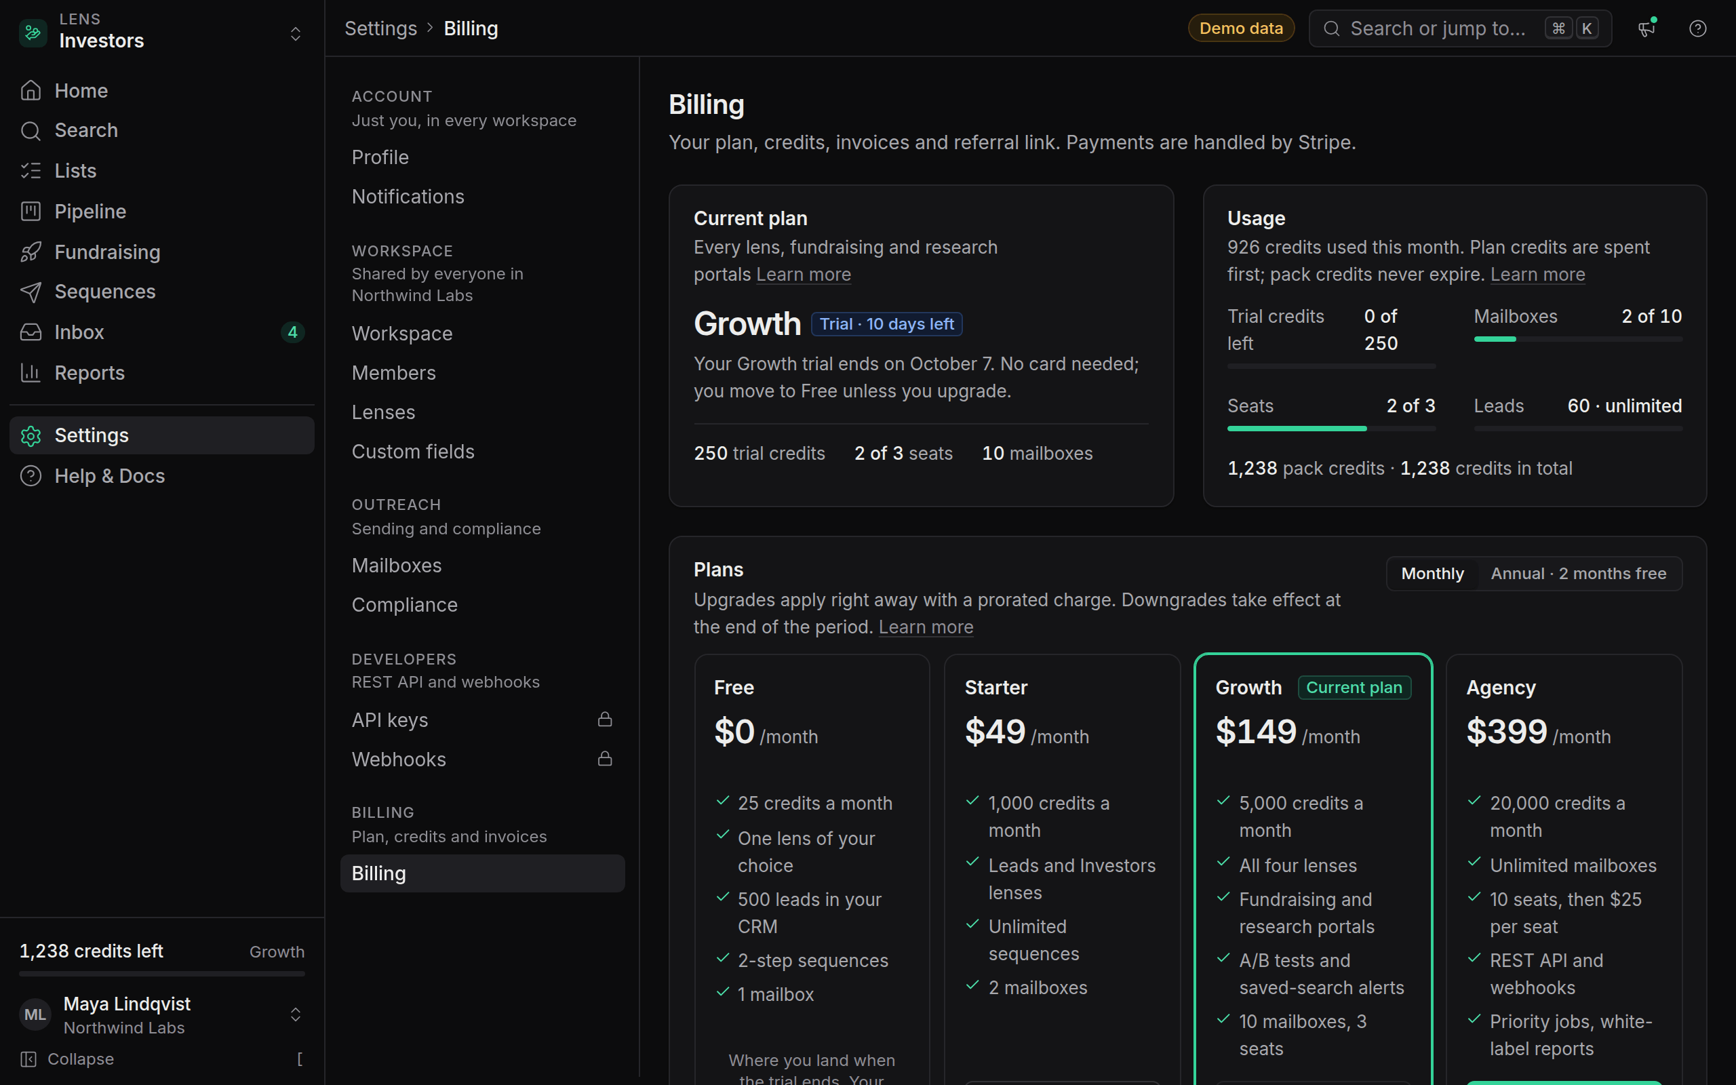Open Profile settings
Viewport: 1736px width, 1085px height.
click(x=482, y=157)
